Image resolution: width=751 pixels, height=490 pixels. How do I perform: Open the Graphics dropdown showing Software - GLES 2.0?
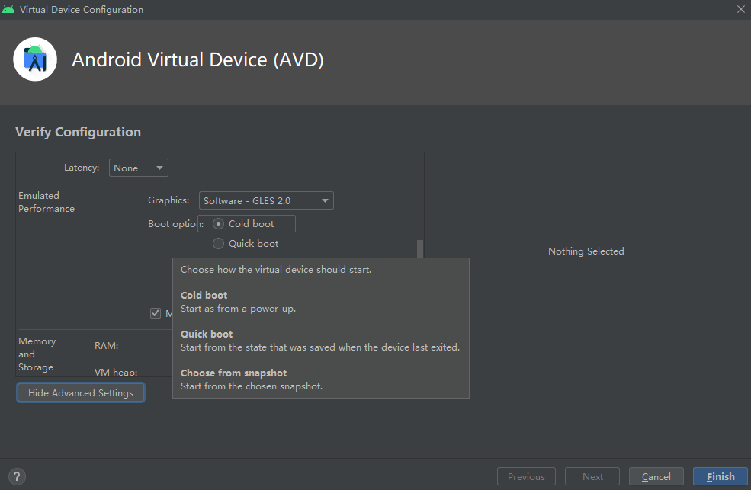(x=266, y=200)
